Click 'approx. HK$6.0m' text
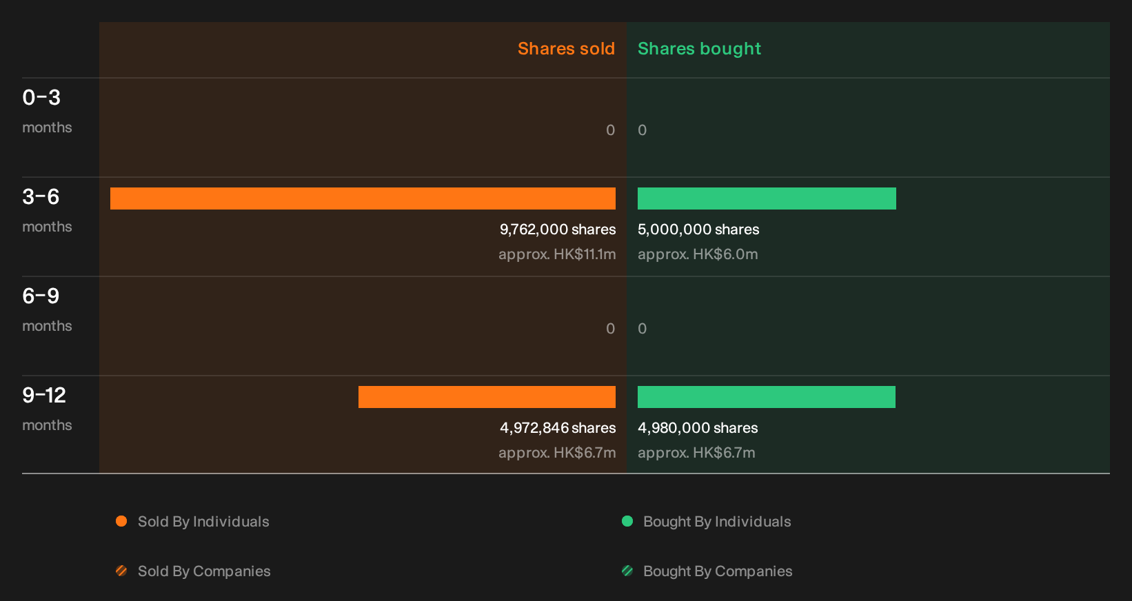 pos(698,254)
